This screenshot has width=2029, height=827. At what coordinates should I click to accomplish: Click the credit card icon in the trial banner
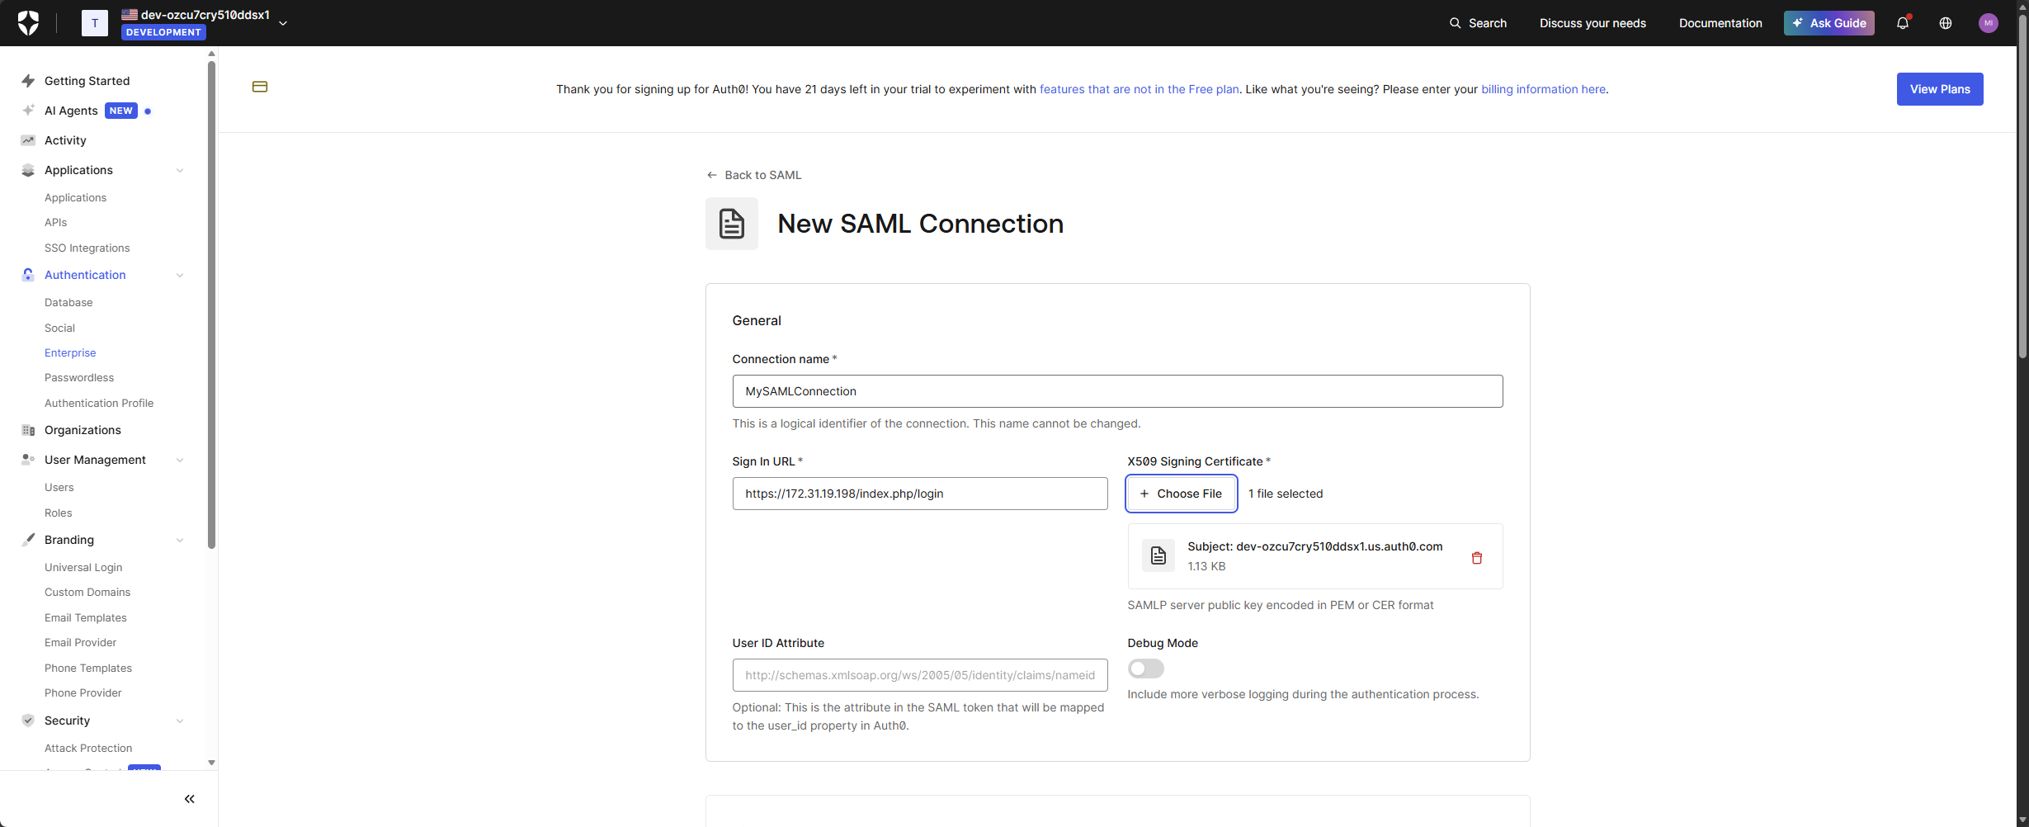click(260, 87)
